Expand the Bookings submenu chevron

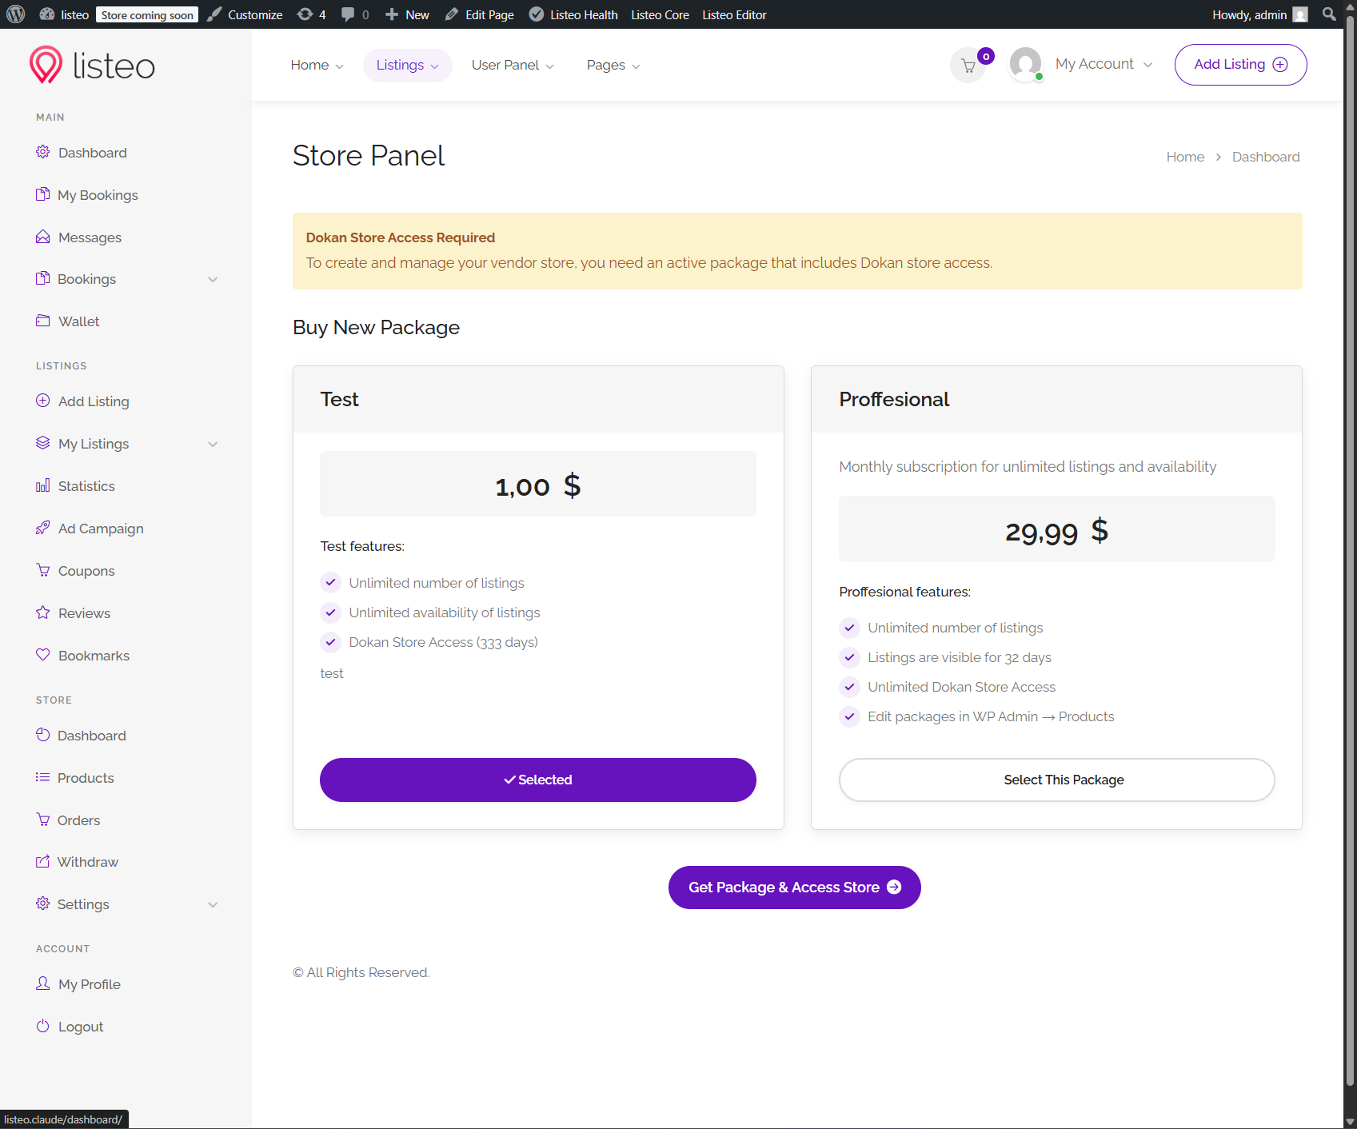pyautogui.click(x=213, y=279)
